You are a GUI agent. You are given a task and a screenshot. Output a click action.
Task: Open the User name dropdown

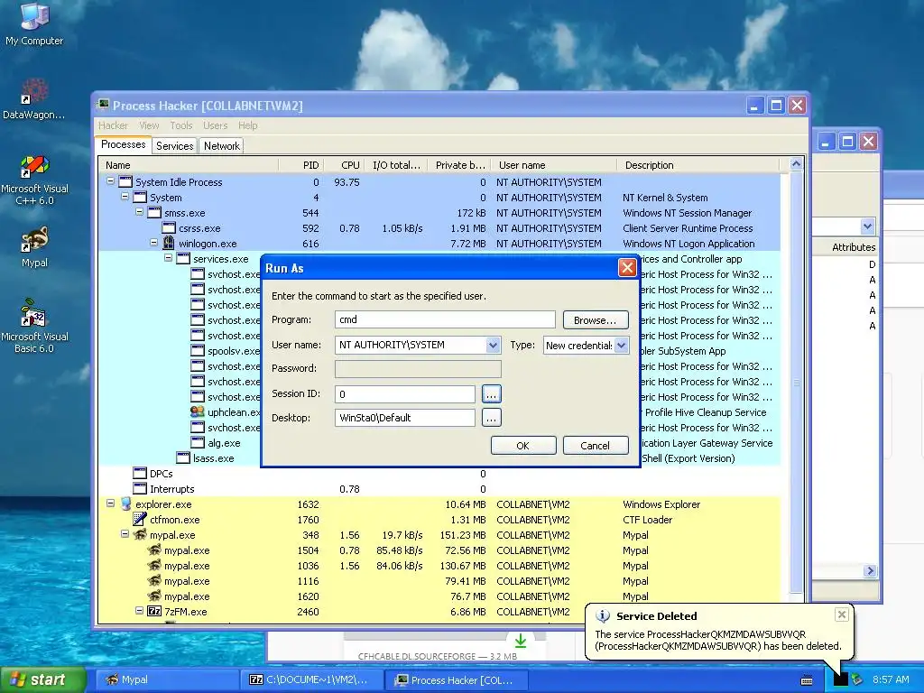click(493, 345)
